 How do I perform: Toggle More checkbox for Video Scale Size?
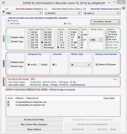coord(46,29)
